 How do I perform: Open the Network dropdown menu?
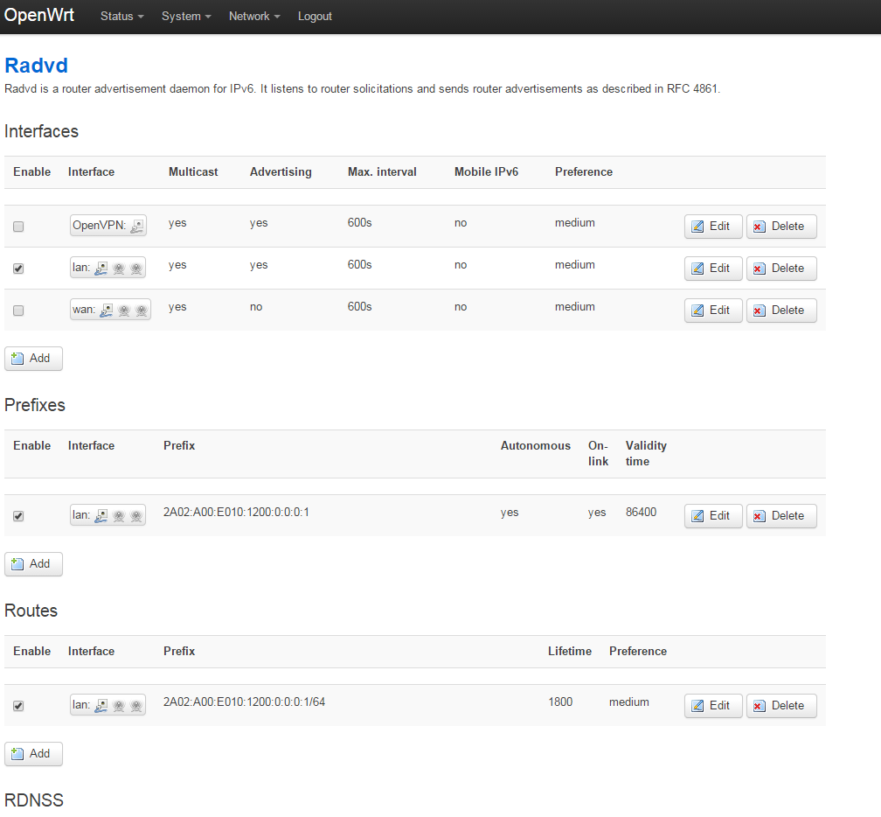253,17
